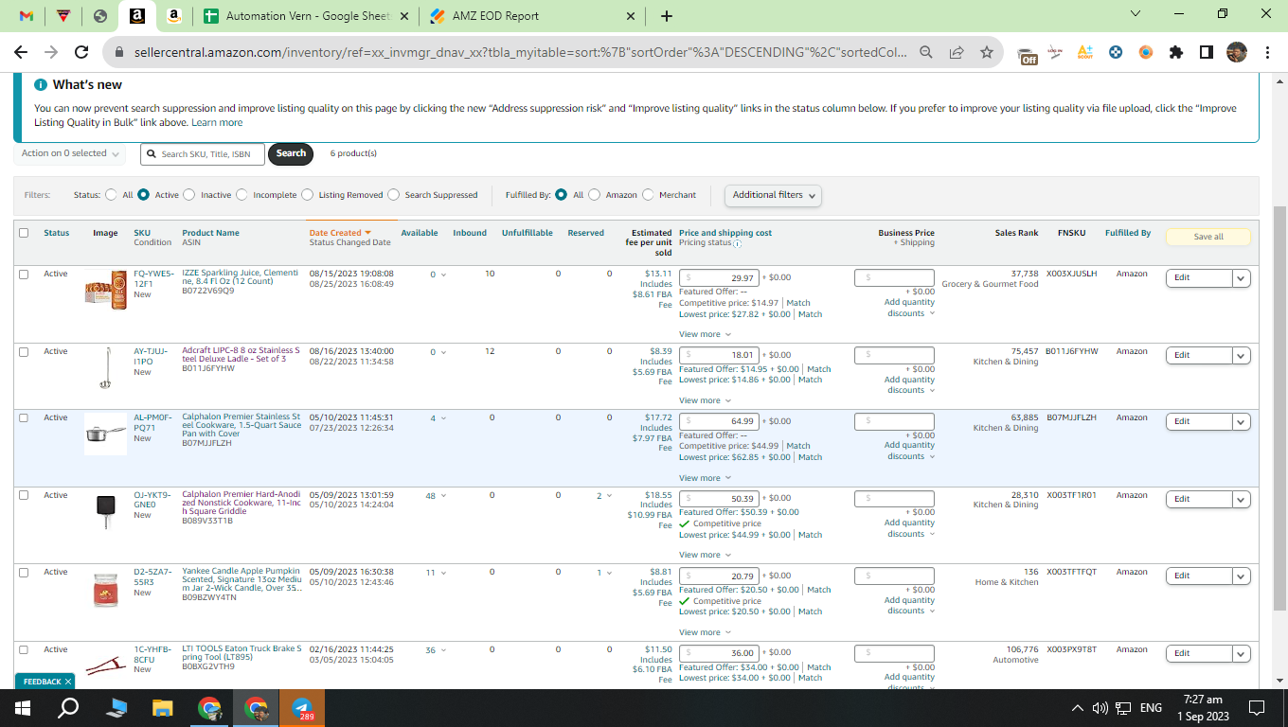Screen dimensions: 1288x727
Task: Bookmark this page with the star icon
Action: pos(987,53)
